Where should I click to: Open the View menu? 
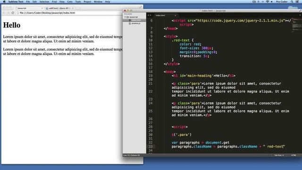click(x=62, y=1)
